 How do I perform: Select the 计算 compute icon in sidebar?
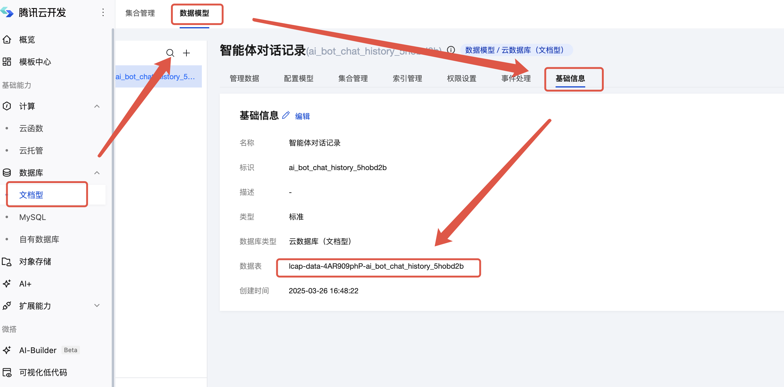click(7, 106)
